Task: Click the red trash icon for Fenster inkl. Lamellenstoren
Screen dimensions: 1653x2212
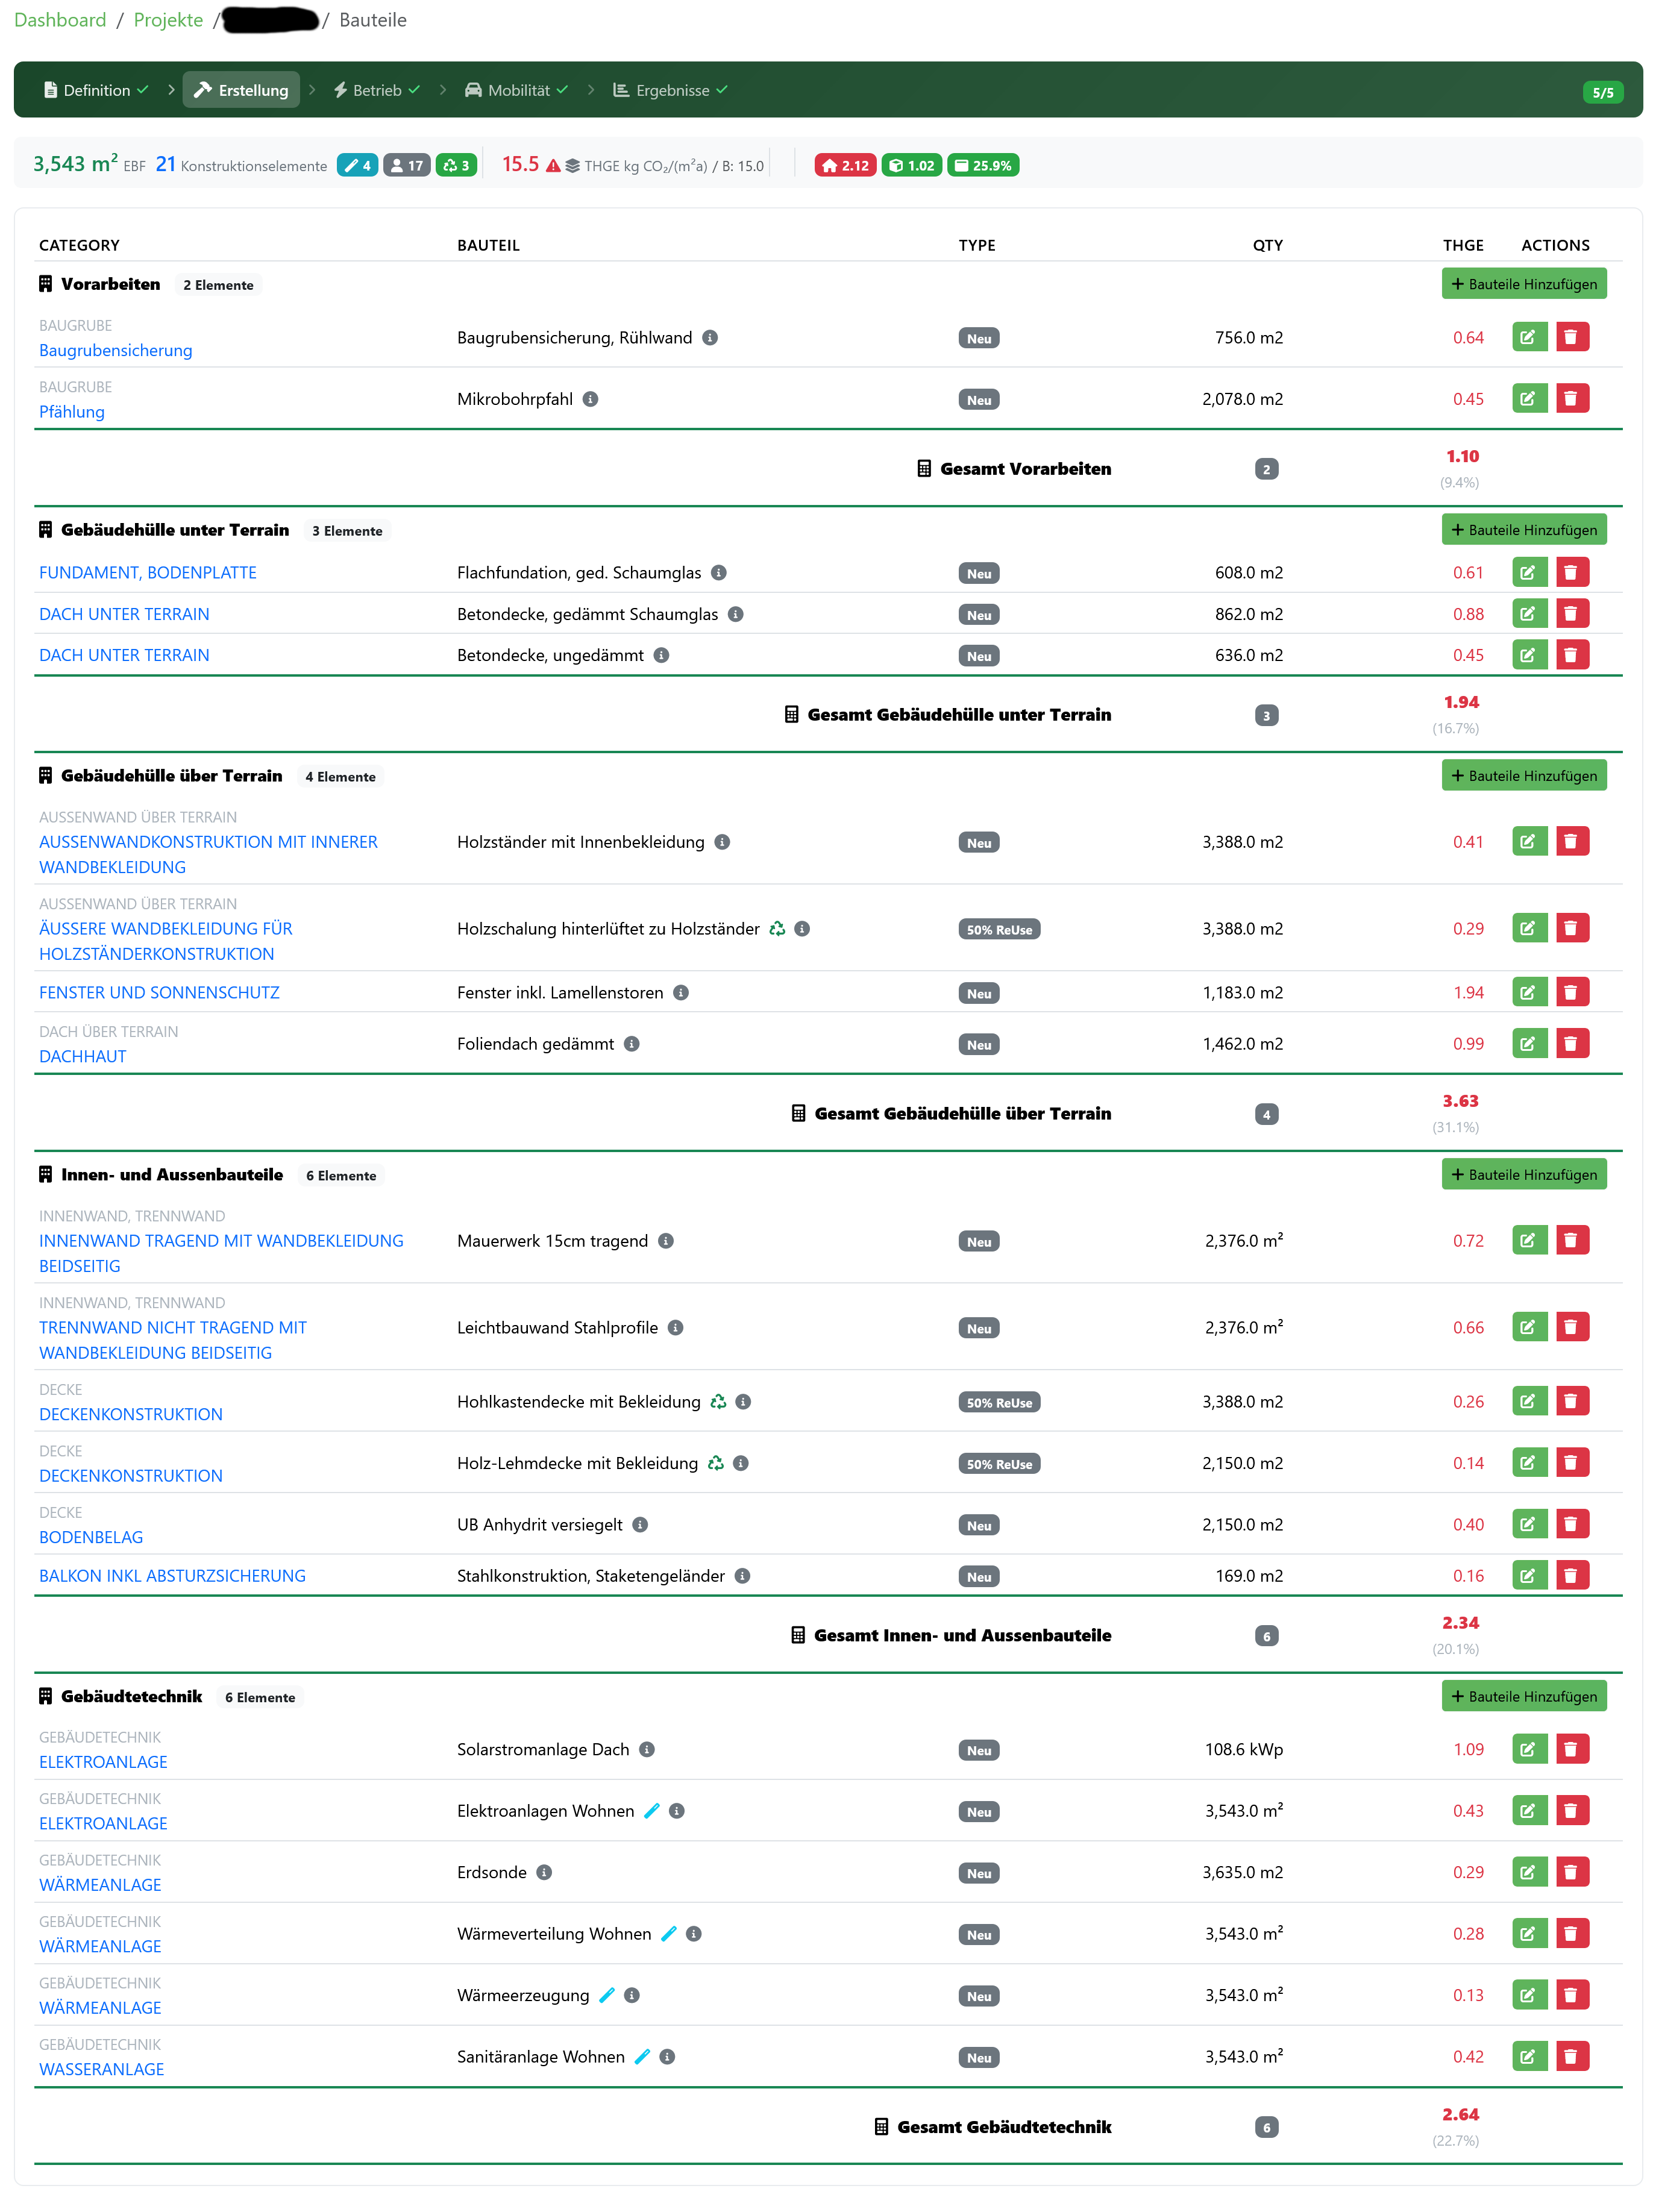Action: tap(1572, 991)
